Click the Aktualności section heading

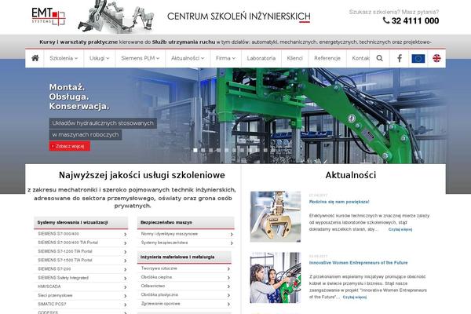click(351, 175)
